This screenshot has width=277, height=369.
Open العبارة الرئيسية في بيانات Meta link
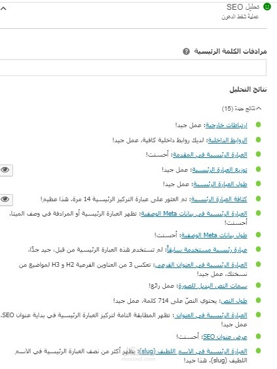(x=194, y=214)
